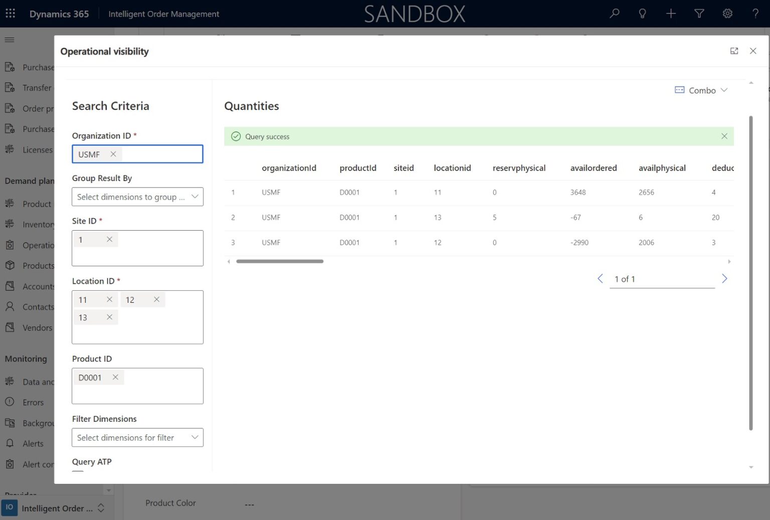
Task: Click the Dynamics 365 home menu item
Action: tap(59, 14)
